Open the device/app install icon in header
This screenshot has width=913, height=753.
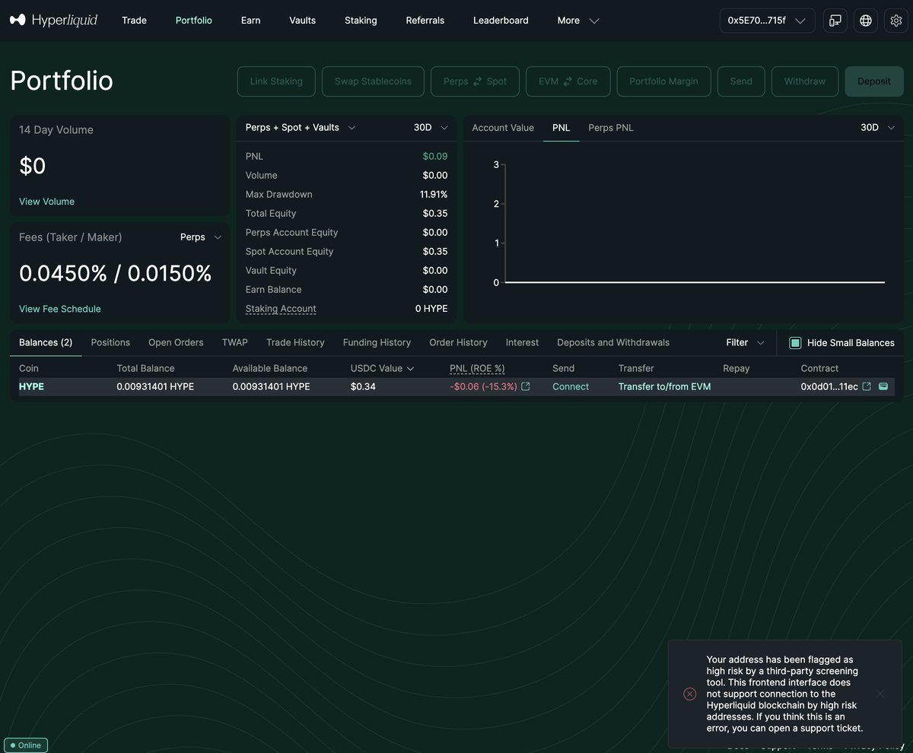pos(835,21)
